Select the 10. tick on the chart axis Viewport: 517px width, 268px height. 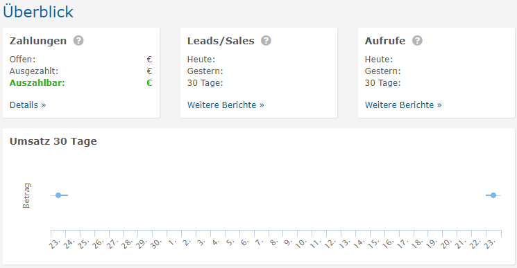coord(300,244)
